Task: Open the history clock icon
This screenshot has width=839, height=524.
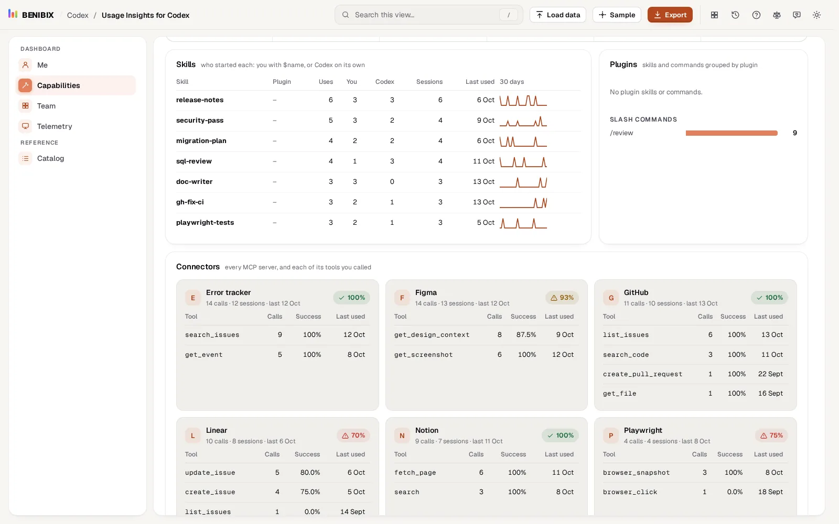Action: coord(735,15)
